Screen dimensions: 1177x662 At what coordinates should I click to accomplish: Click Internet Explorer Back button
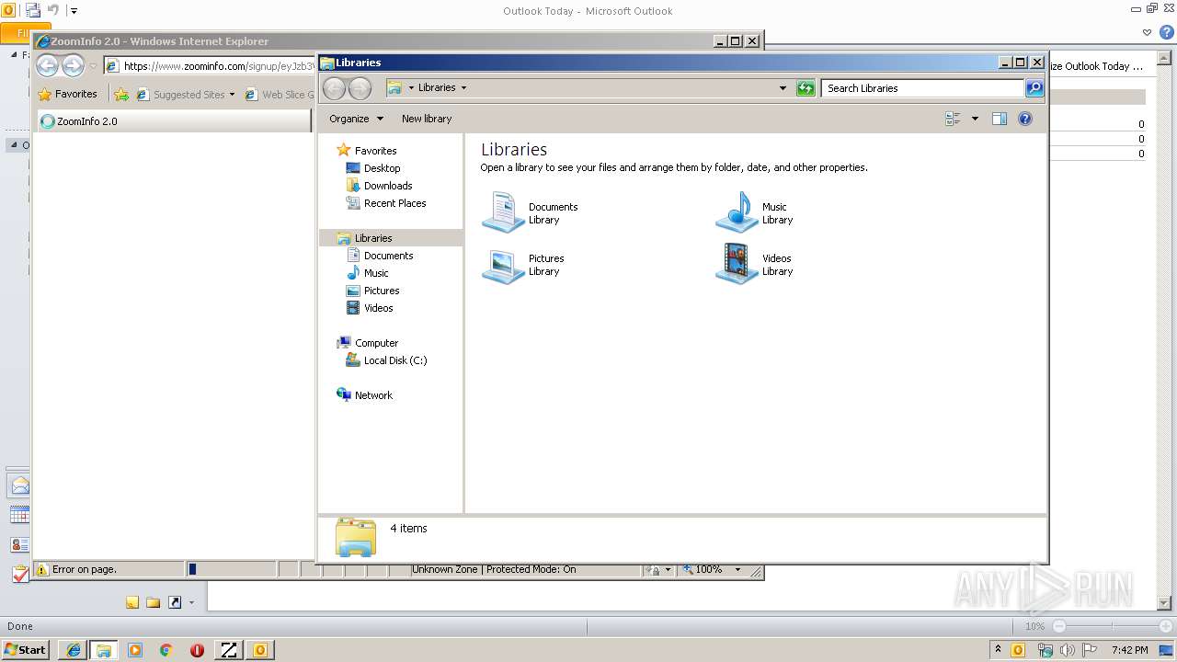pyautogui.click(x=48, y=65)
